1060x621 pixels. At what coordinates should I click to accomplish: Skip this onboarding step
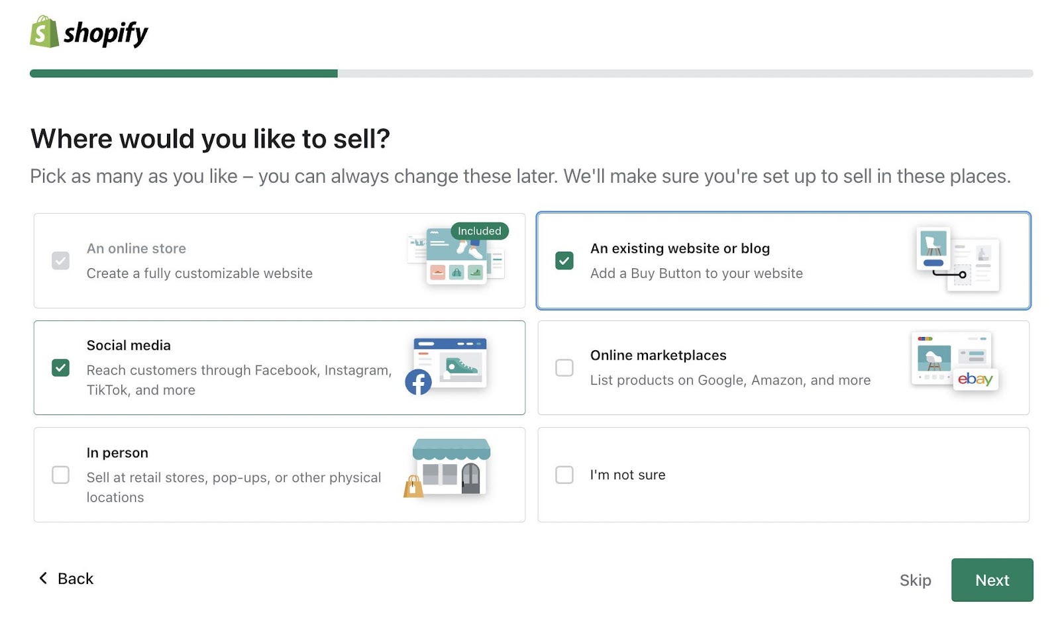[x=915, y=580]
